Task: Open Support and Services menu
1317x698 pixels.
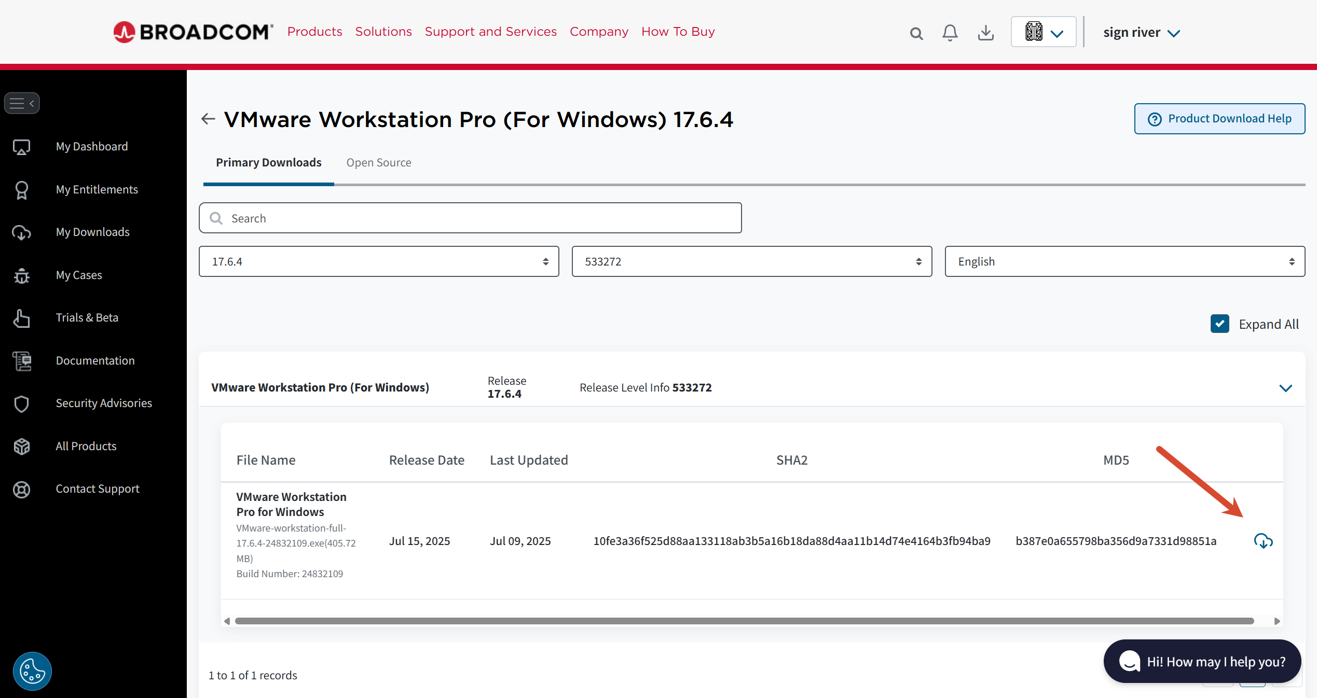Action: click(x=491, y=32)
